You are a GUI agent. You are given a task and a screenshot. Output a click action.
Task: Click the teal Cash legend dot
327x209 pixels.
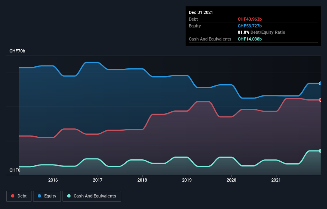(x=69, y=196)
